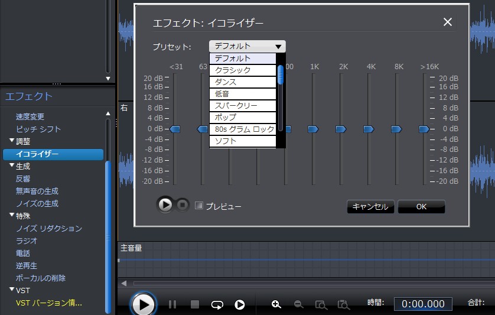Enable the プレビュー checkbox
This screenshot has height=315, width=495.
tap(199, 206)
